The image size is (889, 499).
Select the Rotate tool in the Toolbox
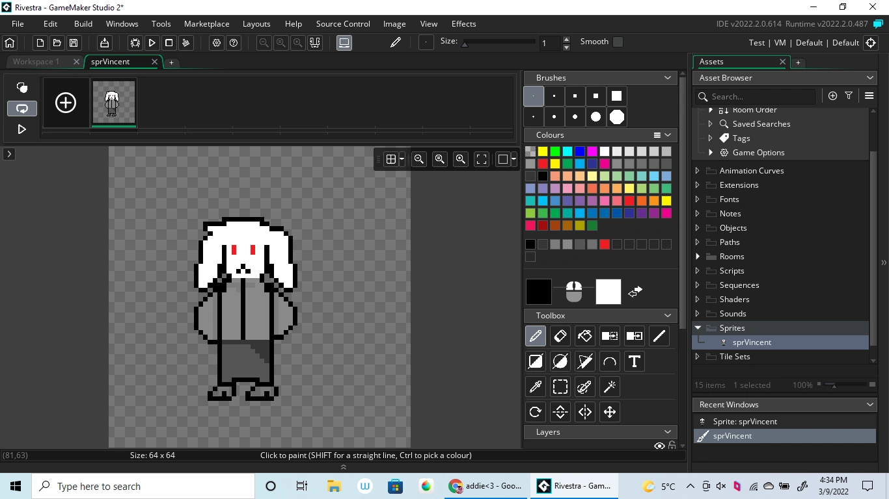click(x=536, y=411)
